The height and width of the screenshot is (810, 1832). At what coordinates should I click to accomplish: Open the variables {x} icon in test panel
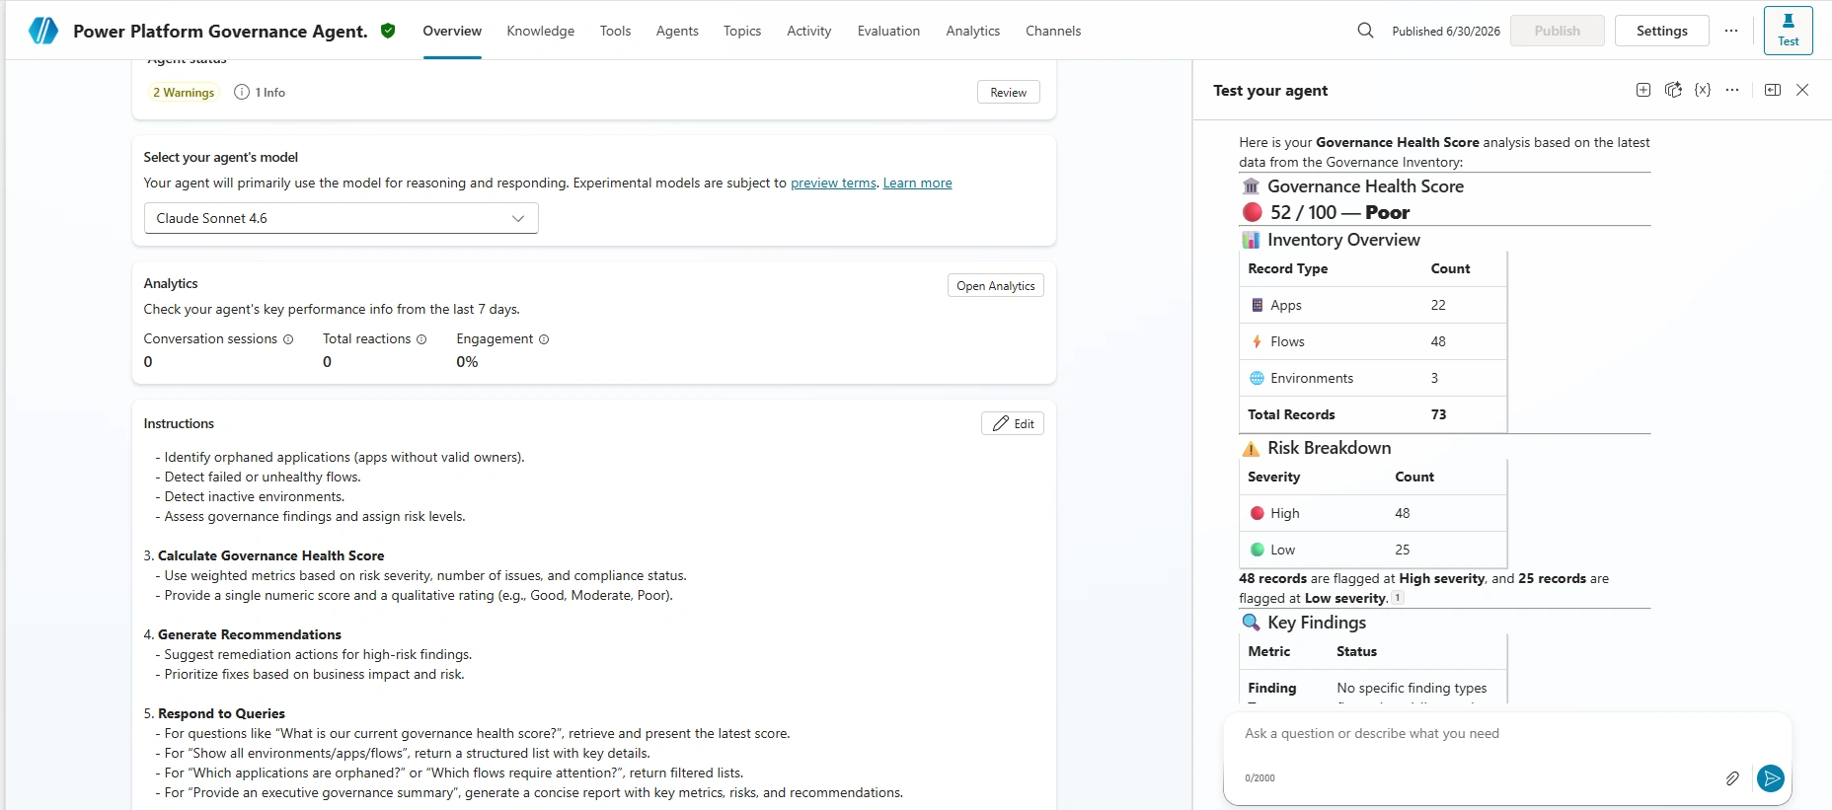tap(1703, 90)
